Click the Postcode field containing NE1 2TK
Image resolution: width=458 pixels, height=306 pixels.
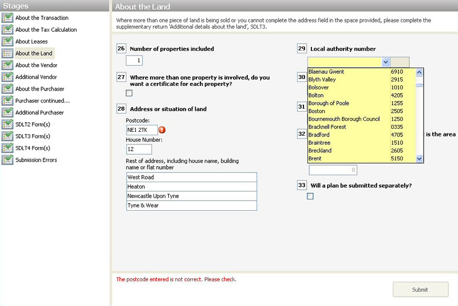[142, 130]
